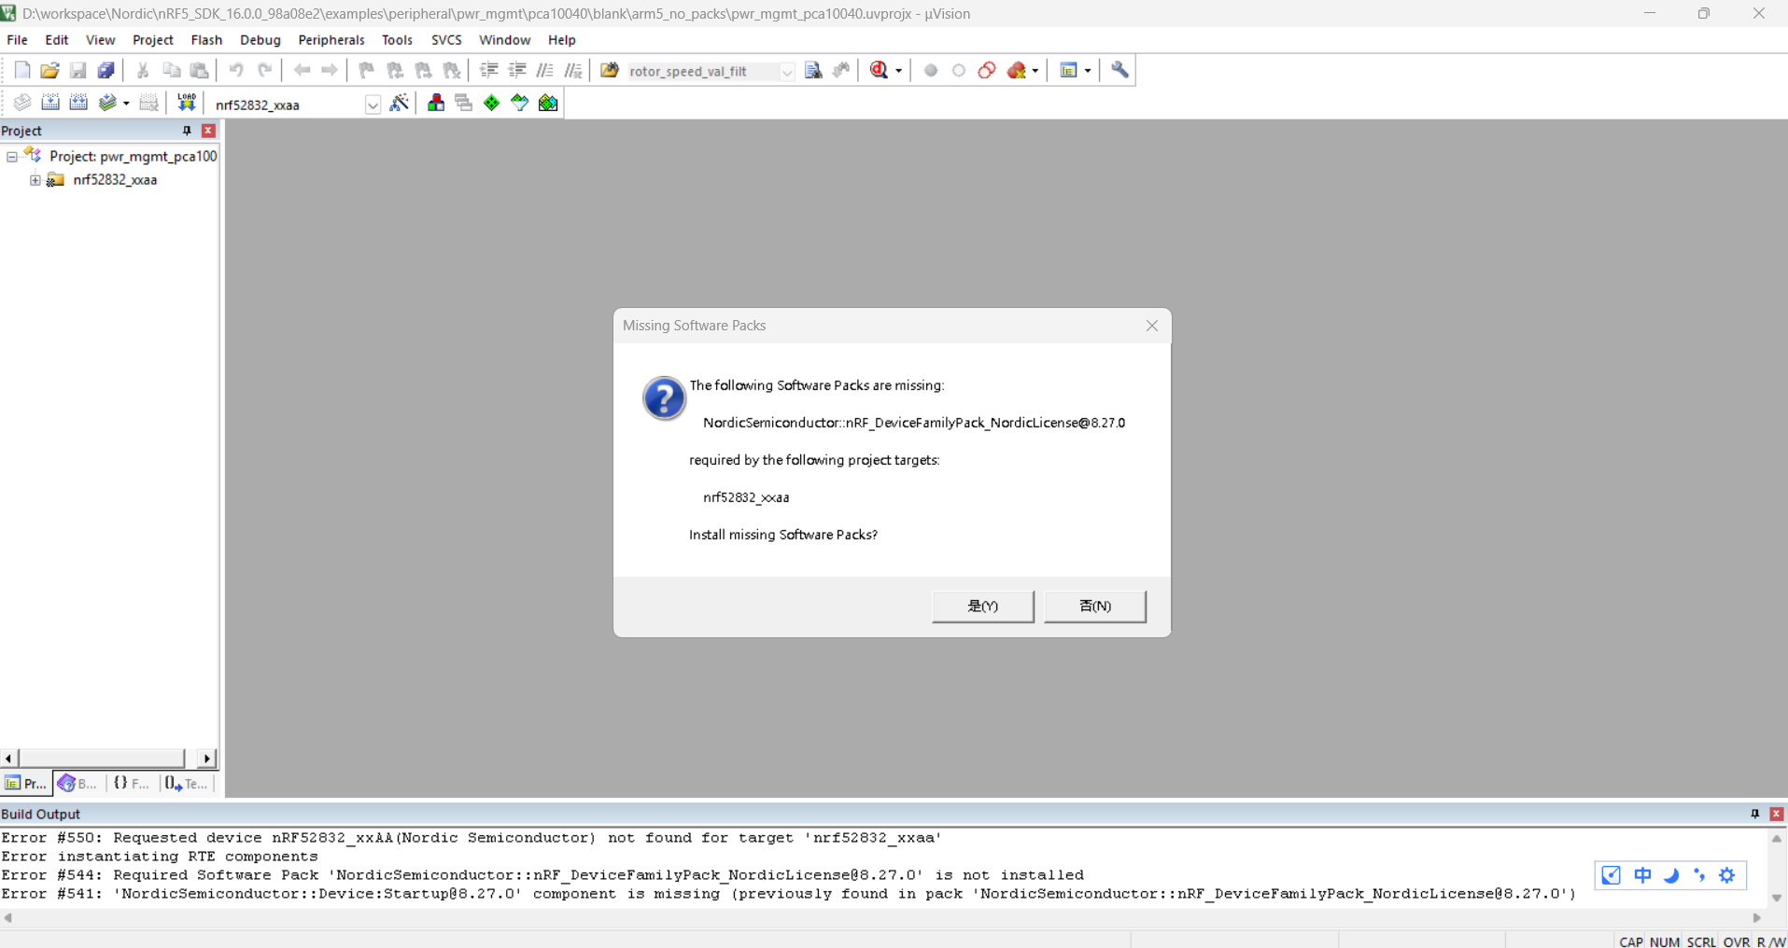Open the Help menu

pyautogui.click(x=561, y=40)
